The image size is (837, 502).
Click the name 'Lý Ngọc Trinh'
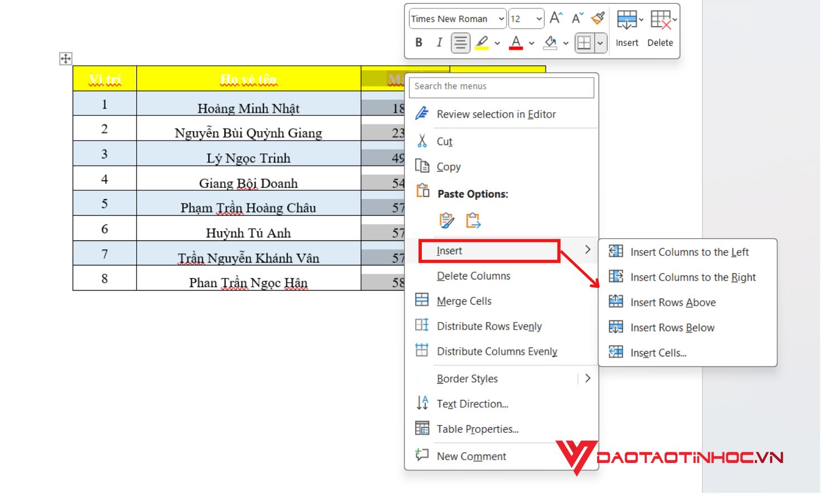coord(248,158)
